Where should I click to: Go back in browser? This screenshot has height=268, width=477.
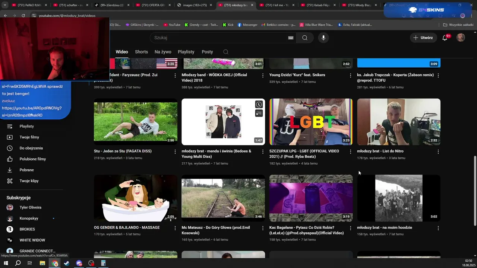6,16
